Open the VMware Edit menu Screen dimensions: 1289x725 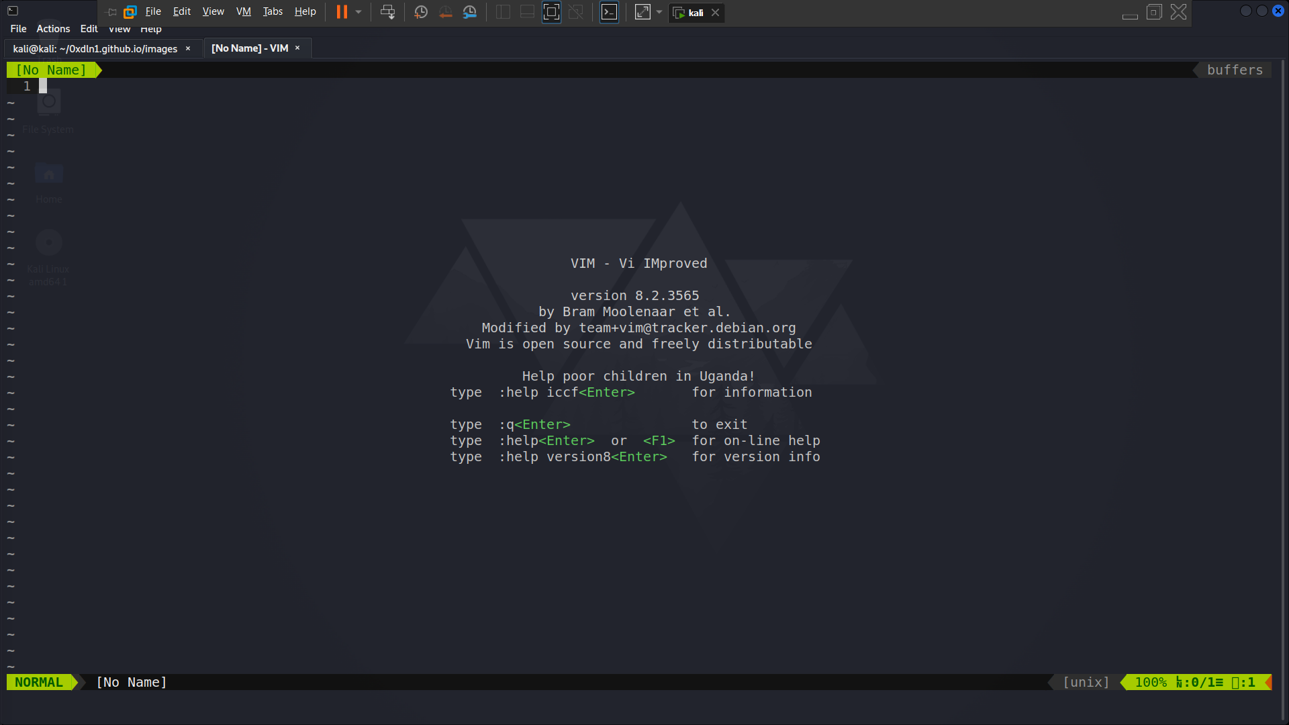tap(182, 11)
